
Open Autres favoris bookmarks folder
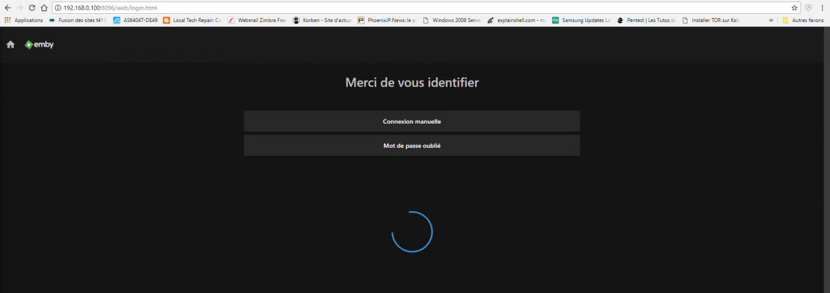803,20
